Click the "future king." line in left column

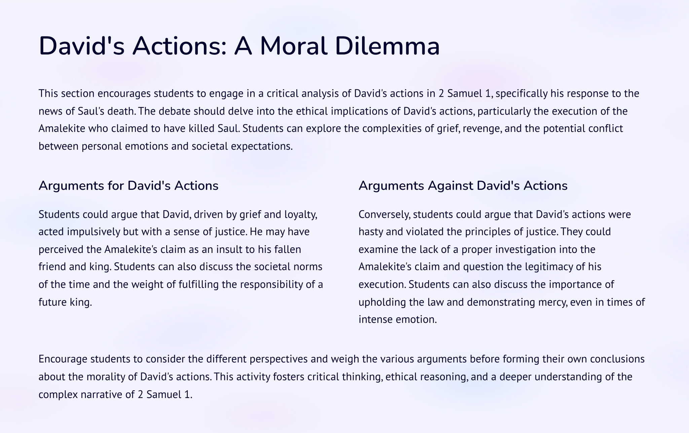[65, 302]
